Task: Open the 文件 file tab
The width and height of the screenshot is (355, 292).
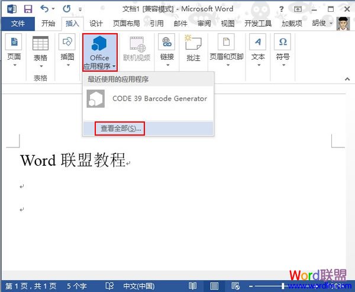Action: pyautogui.click(x=18, y=24)
